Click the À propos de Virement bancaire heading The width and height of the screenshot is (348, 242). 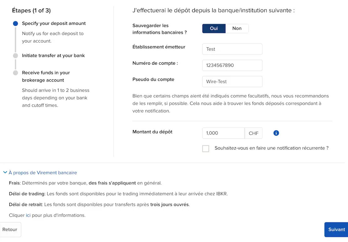coord(43,173)
